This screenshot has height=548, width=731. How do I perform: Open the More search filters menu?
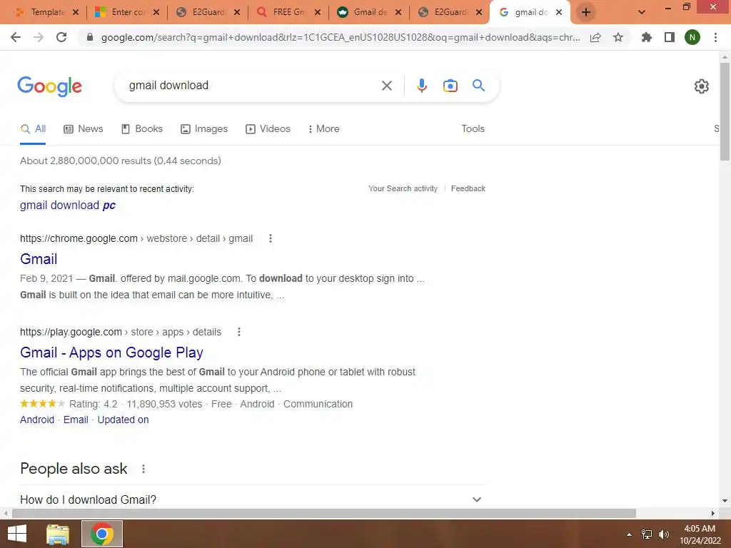pyautogui.click(x=323, y=129)
